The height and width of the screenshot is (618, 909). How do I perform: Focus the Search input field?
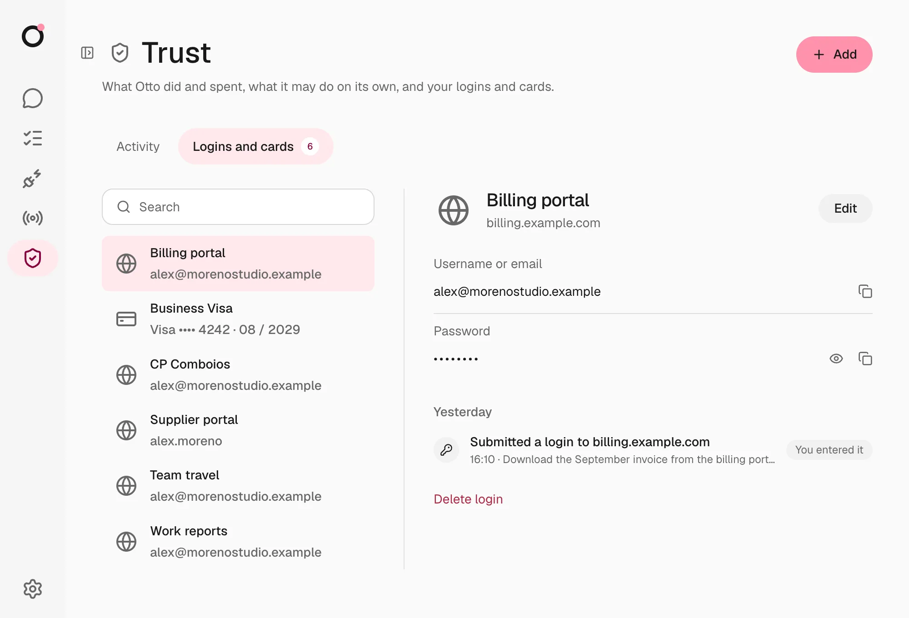(x=238, y=207)
